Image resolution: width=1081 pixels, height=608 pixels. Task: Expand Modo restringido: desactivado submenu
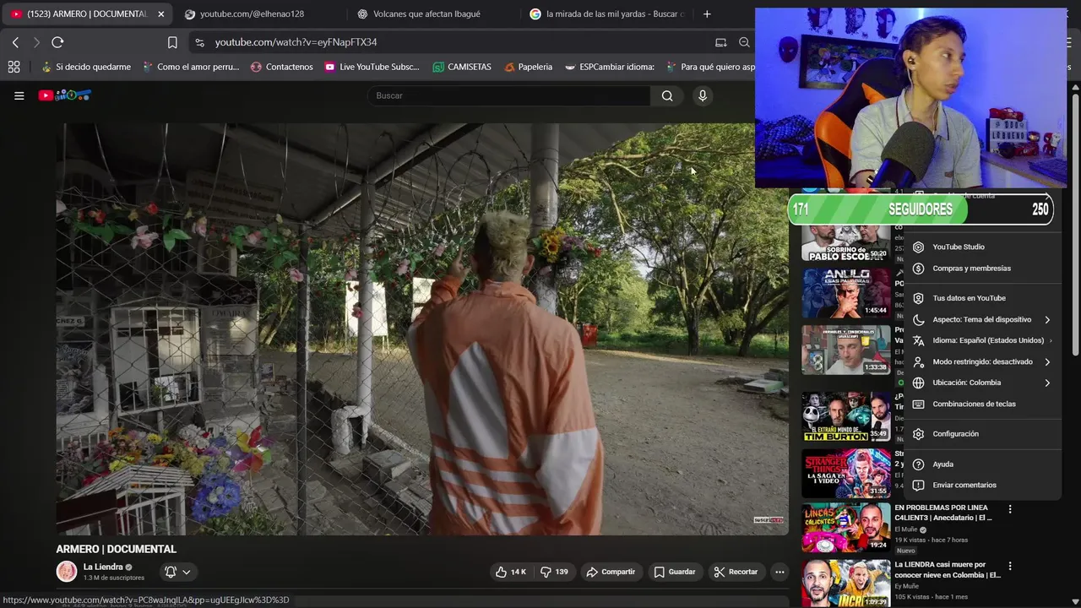coord(982,361)
